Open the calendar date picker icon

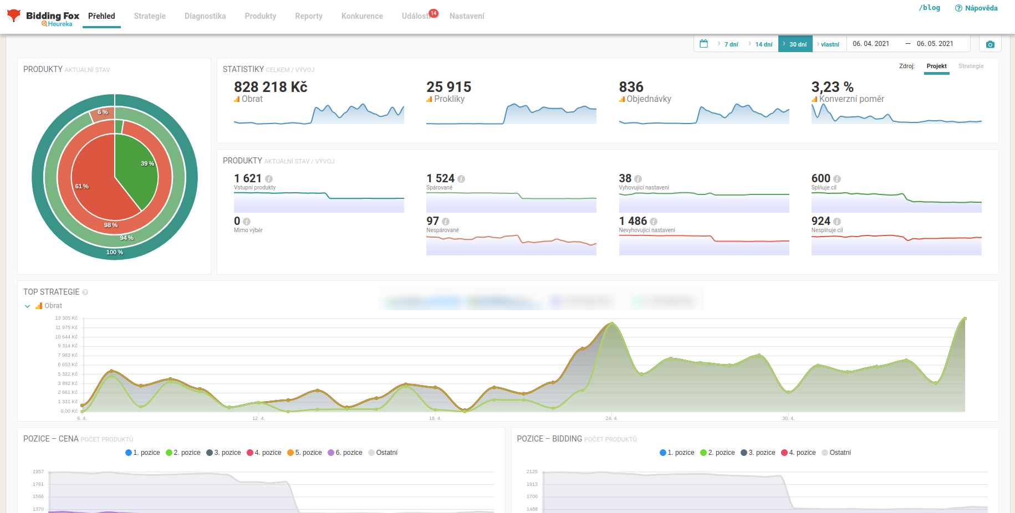click(x=704, y=44)
